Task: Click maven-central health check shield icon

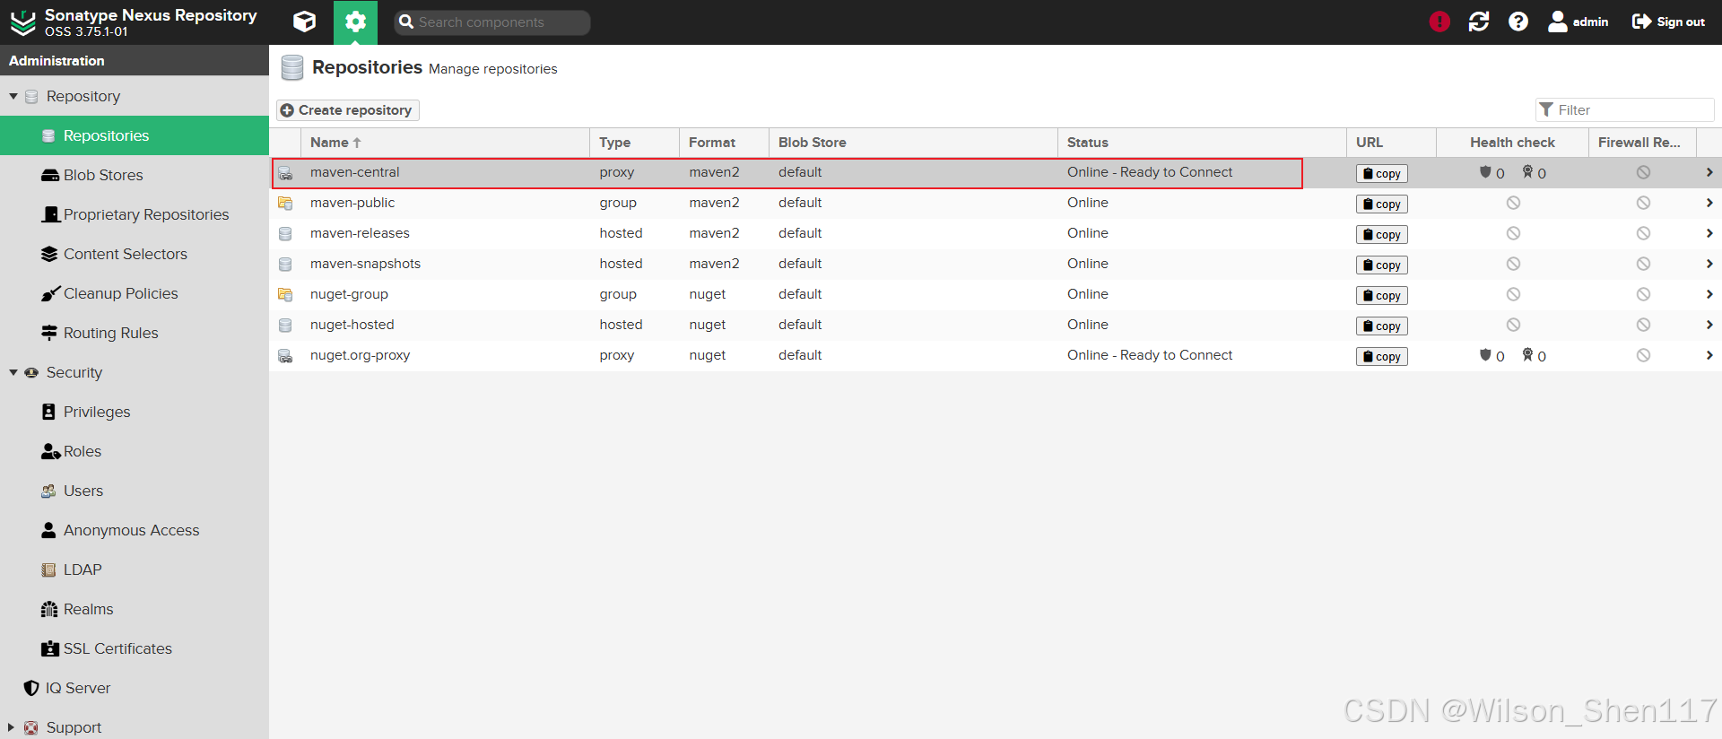Action: click(1485, 171)
